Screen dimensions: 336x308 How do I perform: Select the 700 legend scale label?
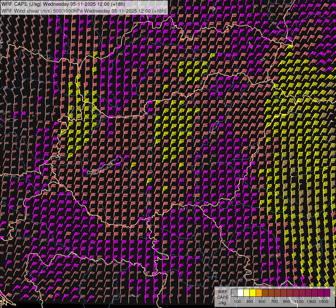(274, 301)
